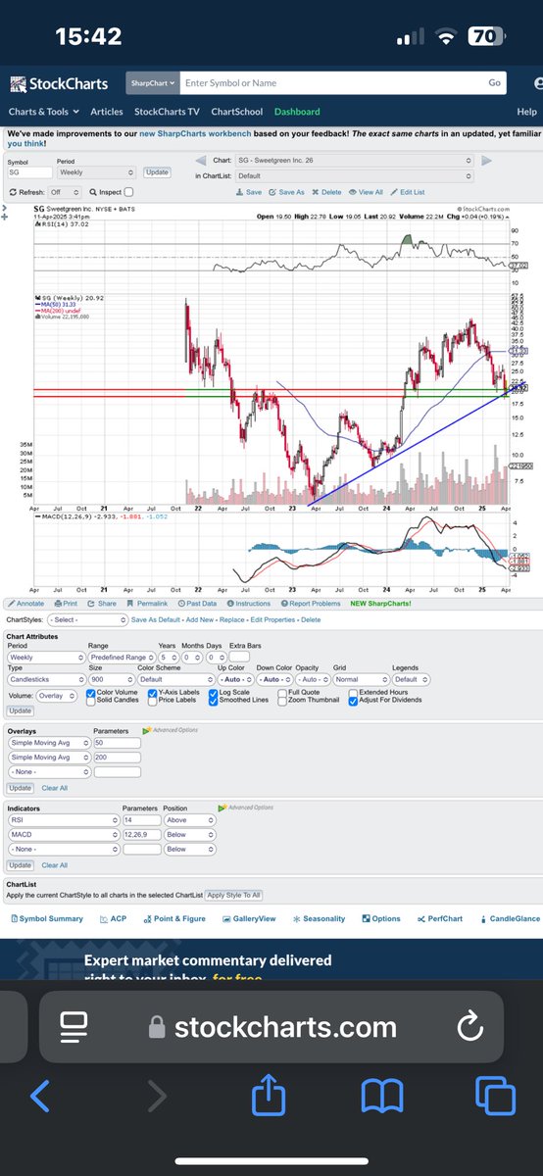Click the Print chart link
The image size is (543, 1176).
(x=66, y=604)
